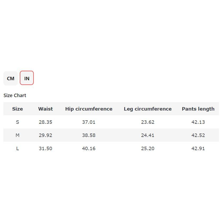
Task: Click pants length value 42.91
Action: 198,148
